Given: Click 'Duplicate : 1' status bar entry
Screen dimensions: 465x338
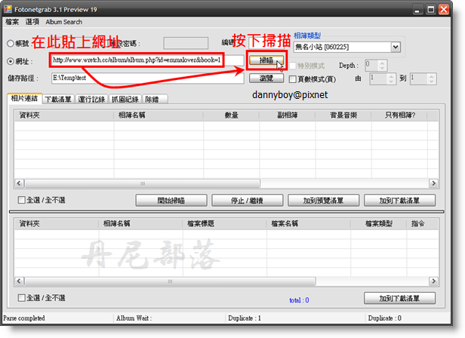Looking at the screenshot, I should point(245,318).
